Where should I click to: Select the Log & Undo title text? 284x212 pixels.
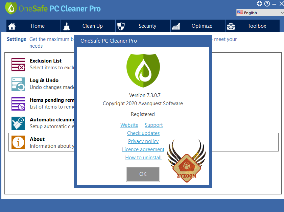pyautogui.click(x=44, y=80)
